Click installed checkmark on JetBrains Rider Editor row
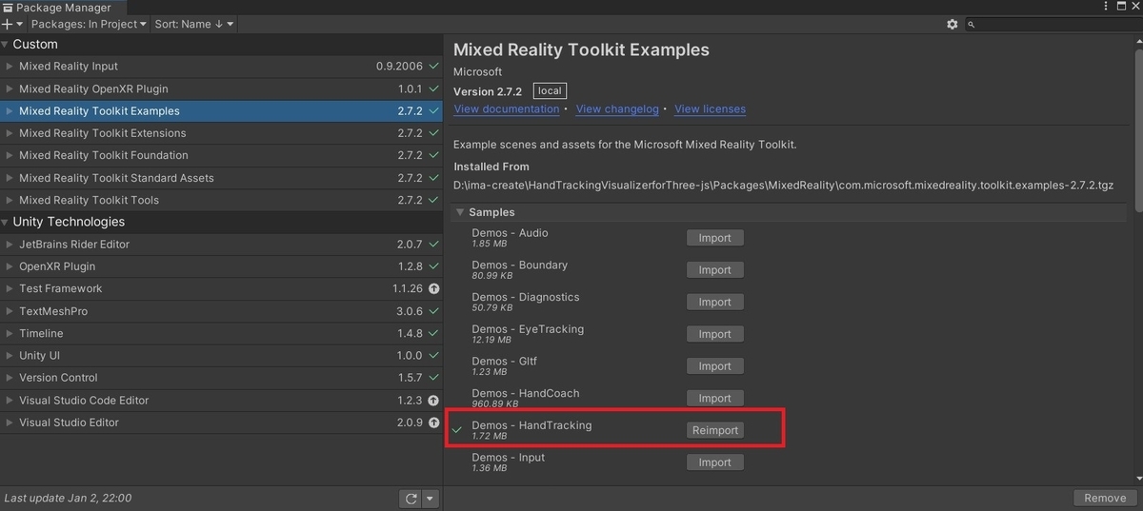1143x511 pixels. 434,245
